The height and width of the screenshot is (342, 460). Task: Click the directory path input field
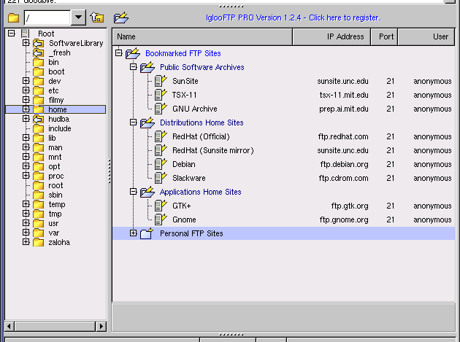47,18
